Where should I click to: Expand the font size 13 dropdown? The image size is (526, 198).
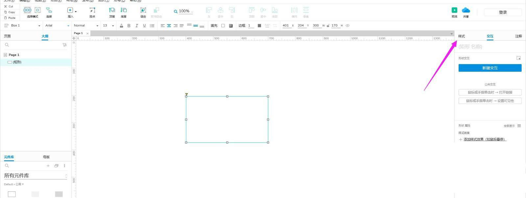pos(113,26)
